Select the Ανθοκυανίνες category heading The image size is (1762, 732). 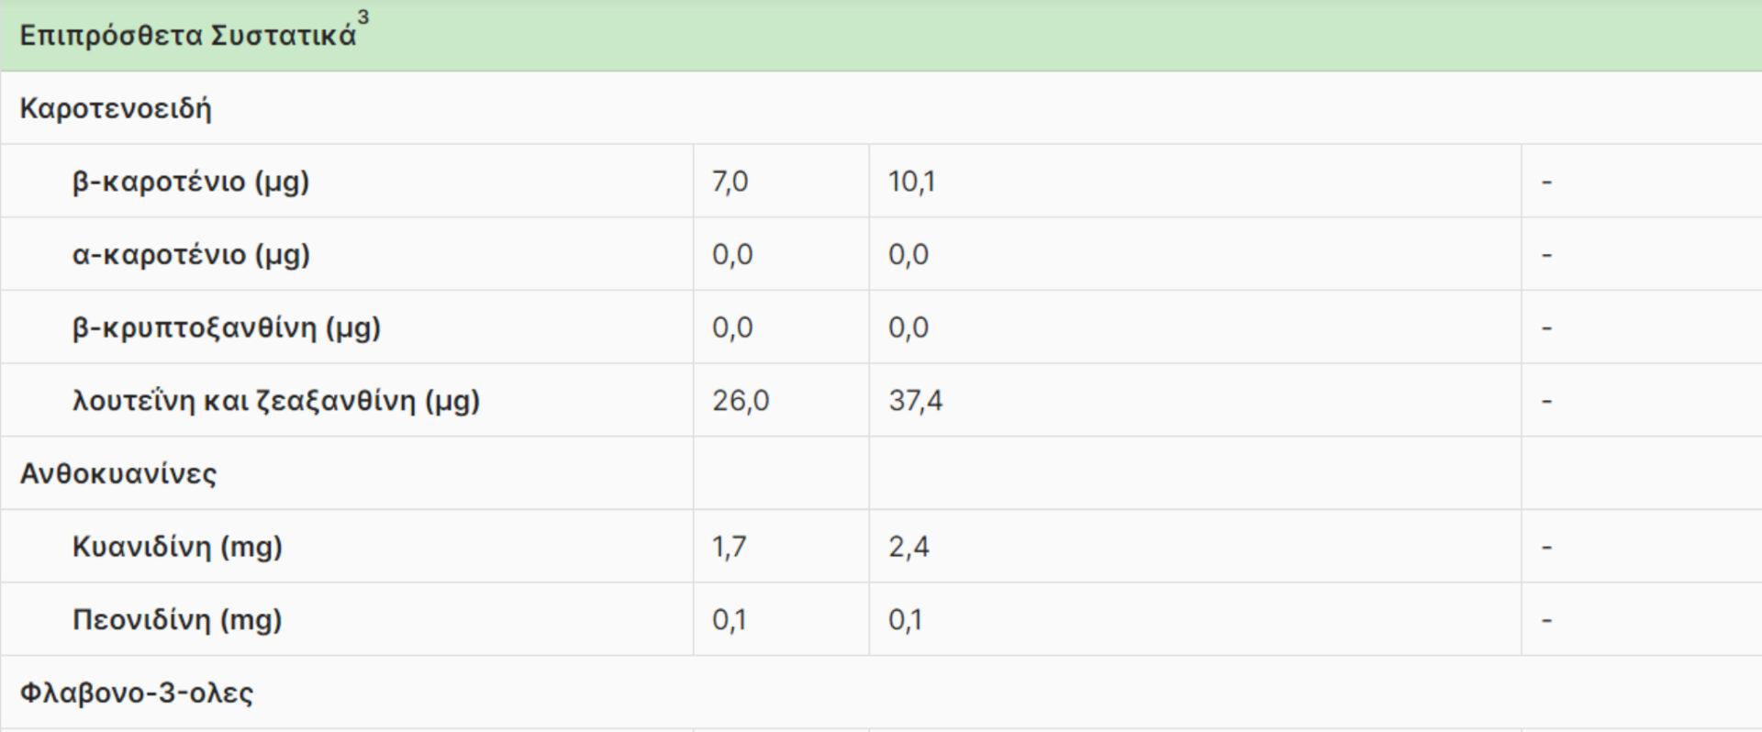click(118, 474)
